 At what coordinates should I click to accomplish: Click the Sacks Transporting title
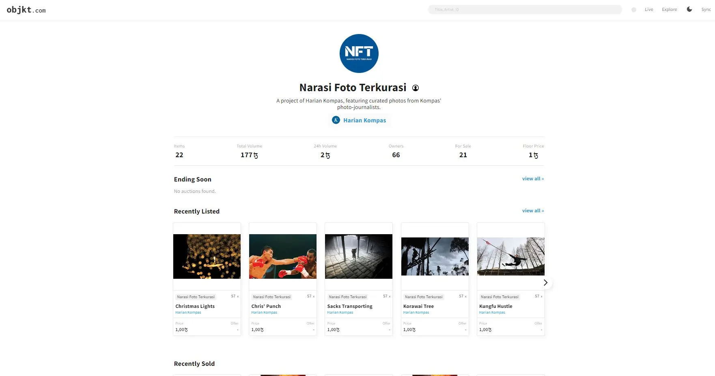pyautogui.click(x=350, y=306)
